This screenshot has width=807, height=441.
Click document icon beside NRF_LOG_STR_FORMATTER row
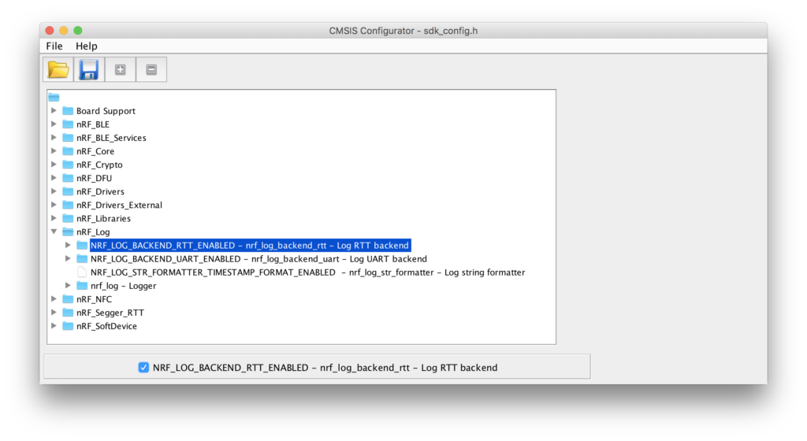tap(82, 272)
